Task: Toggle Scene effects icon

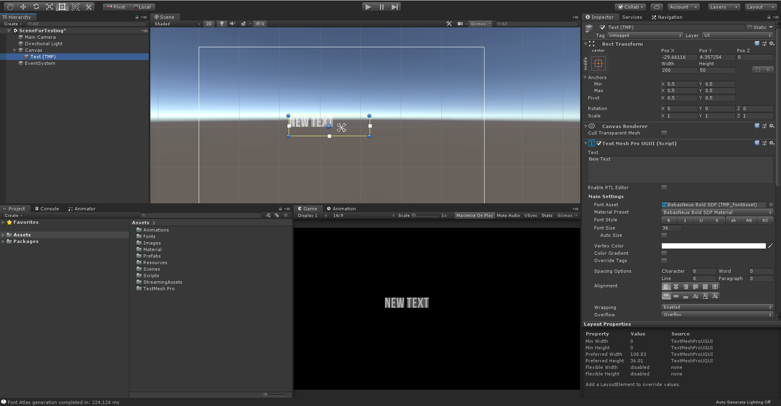Action: [243, 24]
